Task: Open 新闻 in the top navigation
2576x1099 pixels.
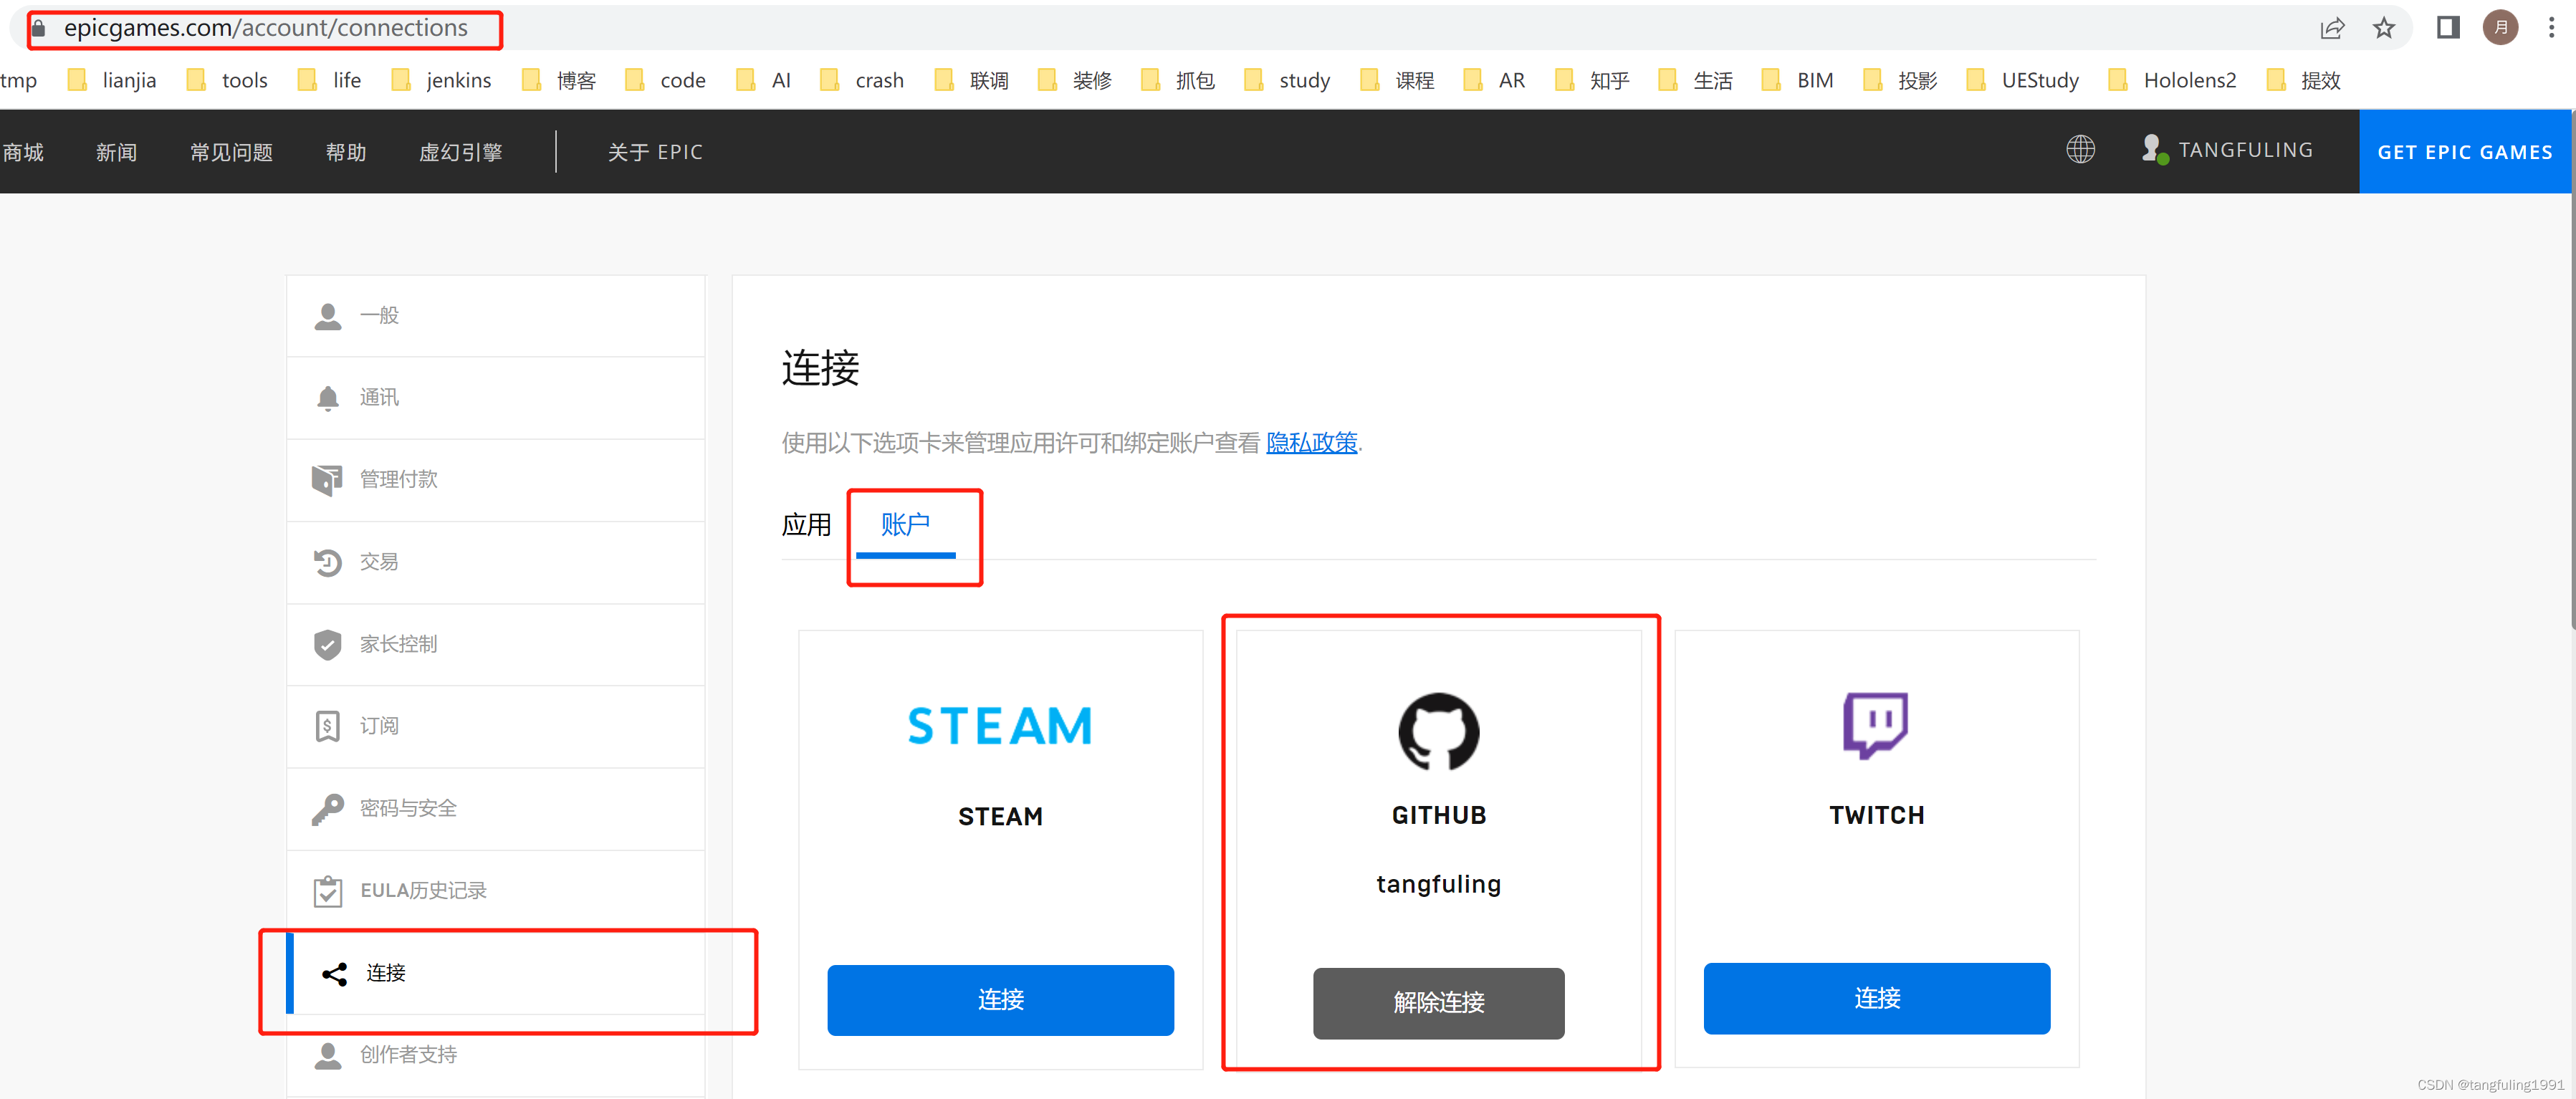Action: click(x=116, y=152)
